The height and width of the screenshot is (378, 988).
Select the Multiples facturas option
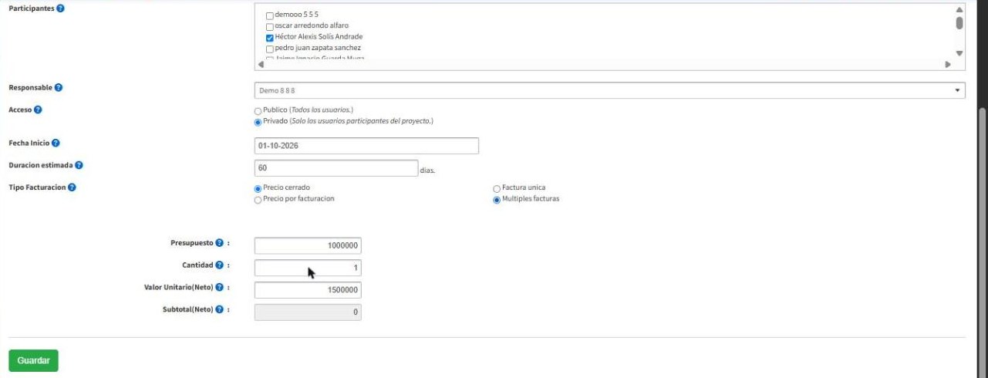pos(497,200)
